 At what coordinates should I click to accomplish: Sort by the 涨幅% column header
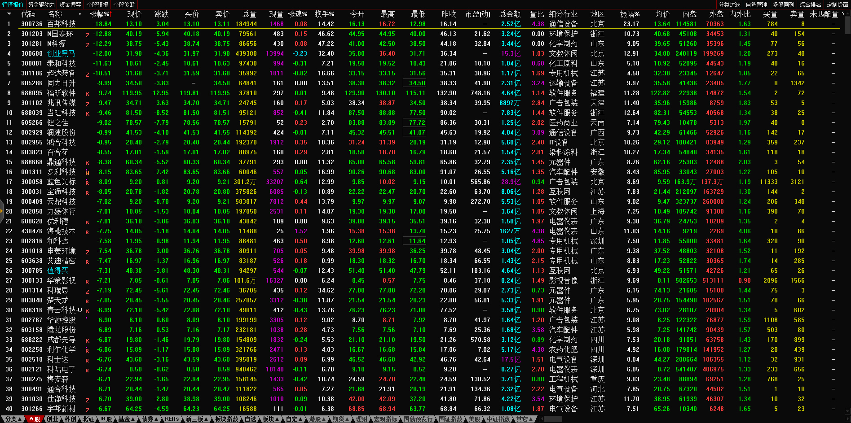100,14
